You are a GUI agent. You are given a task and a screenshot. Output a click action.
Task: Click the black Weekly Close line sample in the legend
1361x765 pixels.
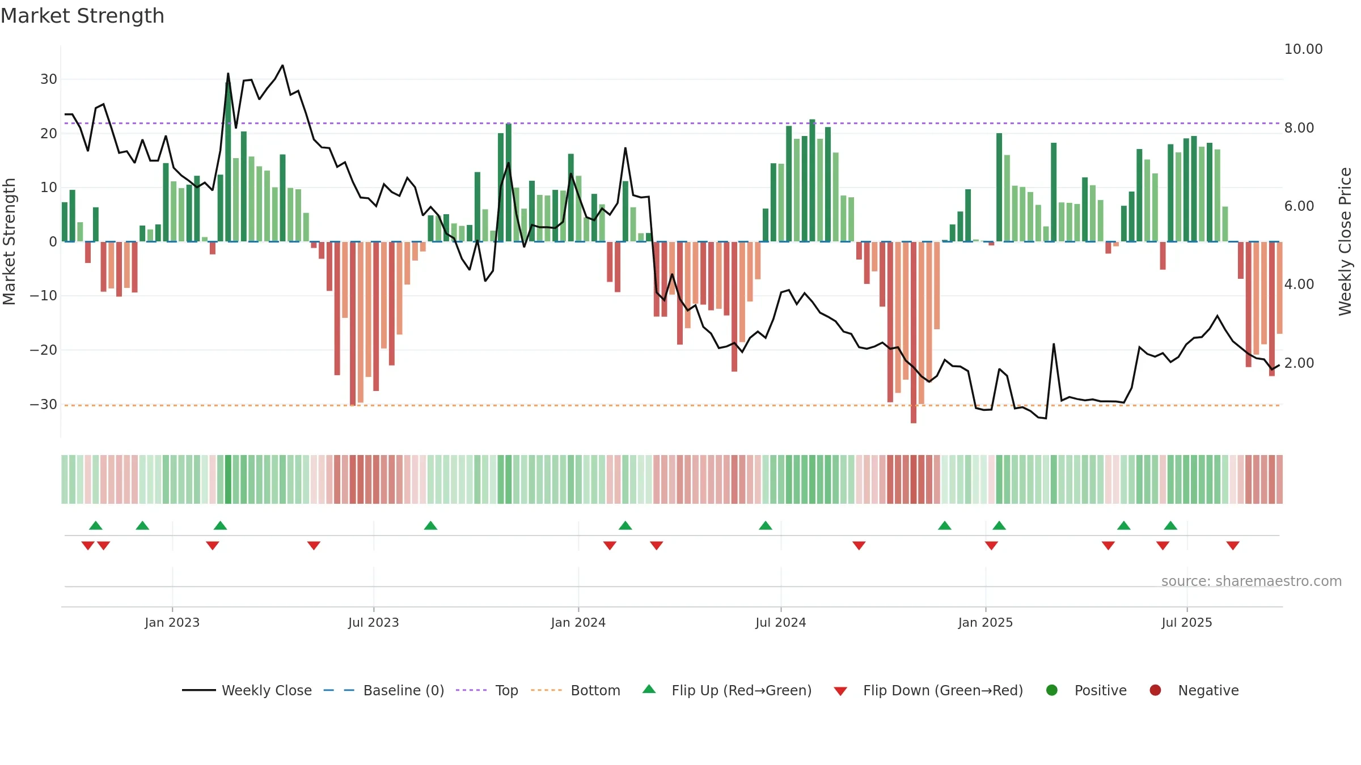click(199, 690)
